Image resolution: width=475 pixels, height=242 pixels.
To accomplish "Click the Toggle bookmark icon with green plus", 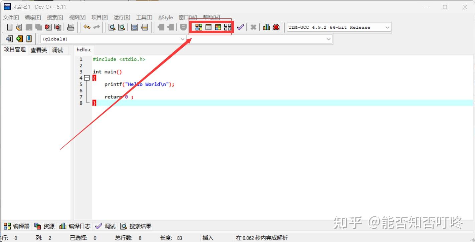I will [19, 39].
